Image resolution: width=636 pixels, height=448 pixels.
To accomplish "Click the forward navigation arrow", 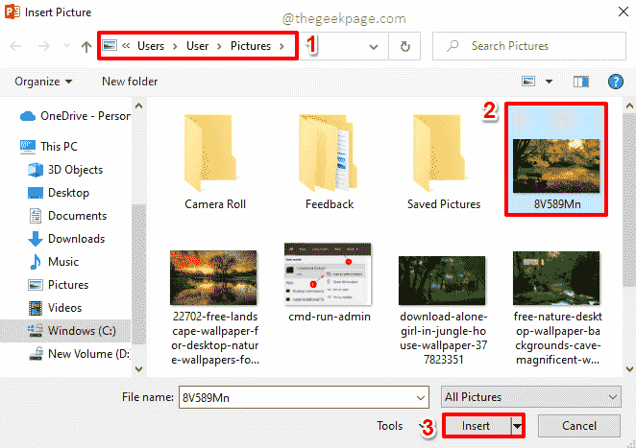I will [44, 46].
